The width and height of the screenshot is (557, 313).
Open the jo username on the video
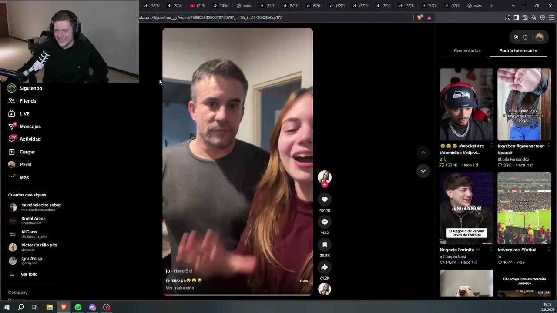(168, 271)
